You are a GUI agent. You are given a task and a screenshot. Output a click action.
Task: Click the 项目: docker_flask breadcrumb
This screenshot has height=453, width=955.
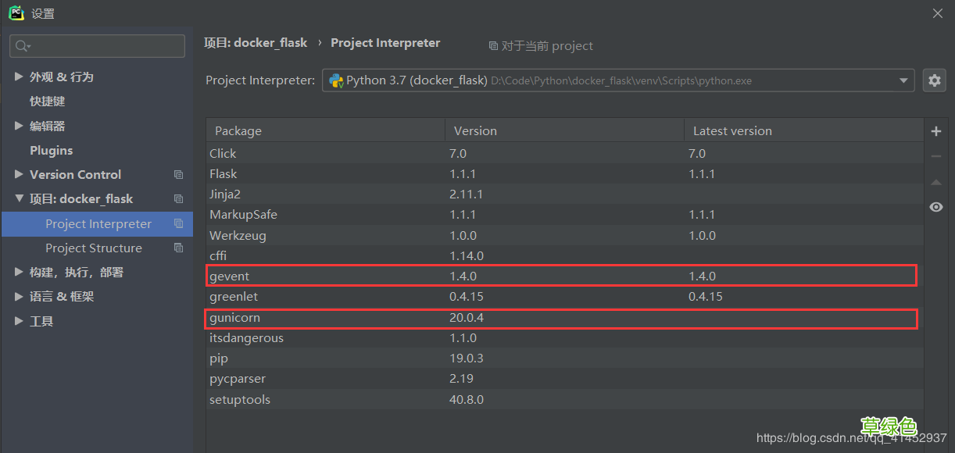256,43
